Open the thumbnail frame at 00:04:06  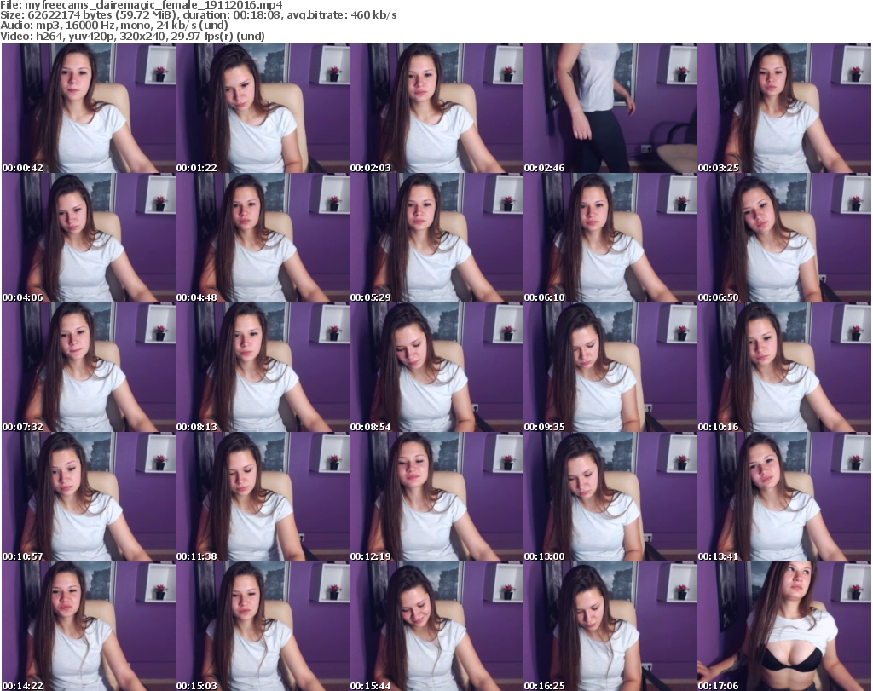pyautogui.click(x=89, y=238)
